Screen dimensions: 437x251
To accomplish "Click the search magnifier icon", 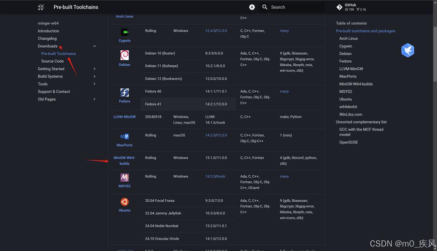I will (265, 7).
